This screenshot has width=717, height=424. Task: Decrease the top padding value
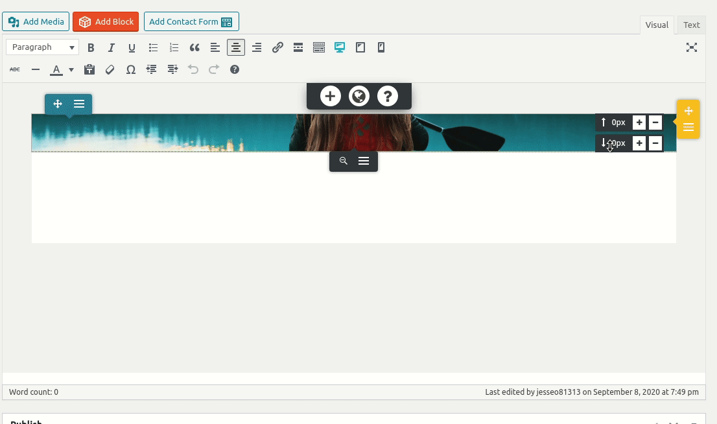click(x=655, y=123)
